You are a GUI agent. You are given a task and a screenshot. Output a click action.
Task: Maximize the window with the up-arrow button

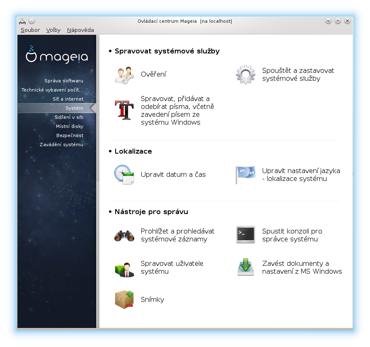point(338,21)
